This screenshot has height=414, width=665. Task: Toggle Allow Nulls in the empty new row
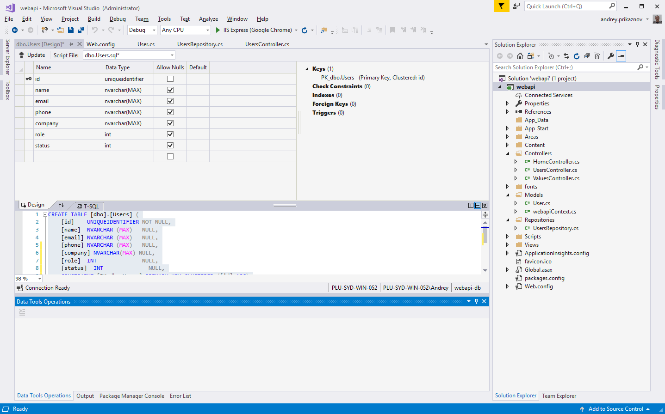point(170,157)
